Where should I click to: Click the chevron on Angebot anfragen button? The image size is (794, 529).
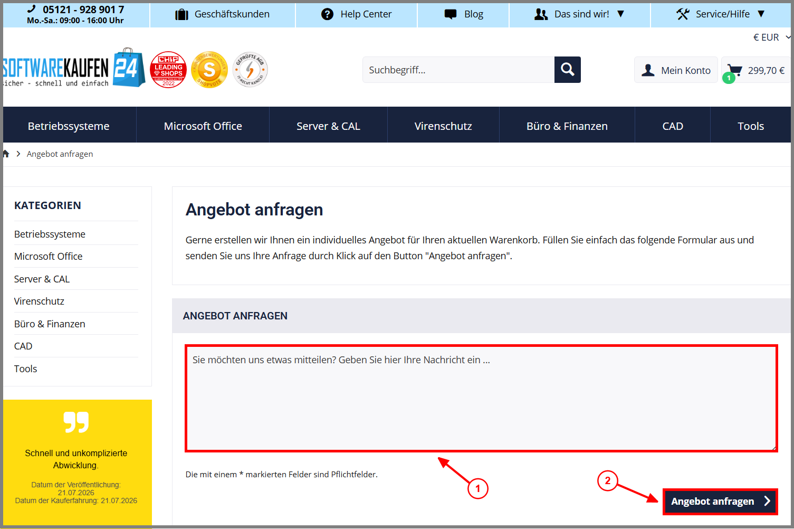click(x=767, y=501)
